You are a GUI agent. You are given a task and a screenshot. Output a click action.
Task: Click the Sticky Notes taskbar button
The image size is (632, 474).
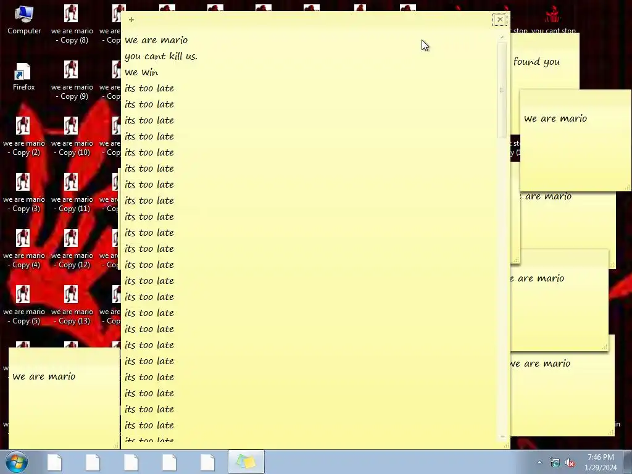click(246, 462)
